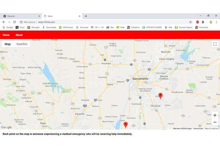The width and height of the screenshot is (220, 156).
Task: Open the VB <> C# bookmark
Action: pos(97,27)
